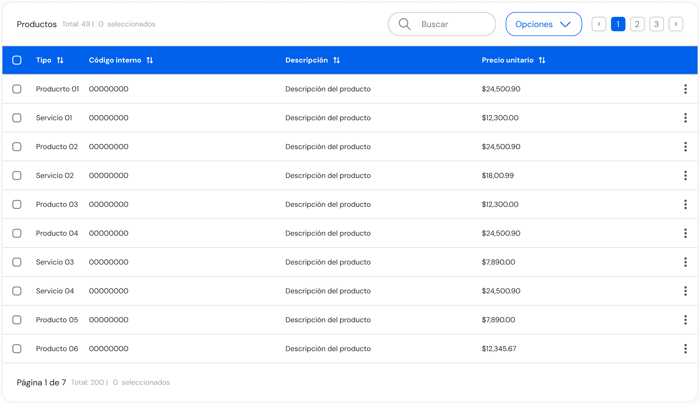Check the Servicio 01 row checkbox
Screen dimensions: 700x404
point(17,118)
